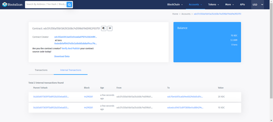The width and height of the screenshot is (273, 122).
Task: Open block 44290261 in the 20 XDC row
Action: 88,97
